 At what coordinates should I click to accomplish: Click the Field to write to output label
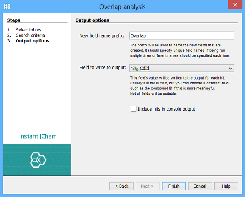(x=102, y=68)
